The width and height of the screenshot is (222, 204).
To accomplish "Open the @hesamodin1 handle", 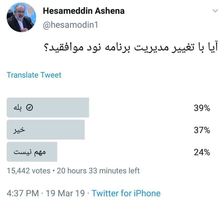I will coord(71,25).
